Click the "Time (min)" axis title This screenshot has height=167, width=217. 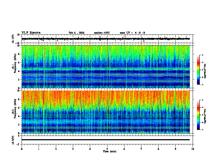[110, 151]
